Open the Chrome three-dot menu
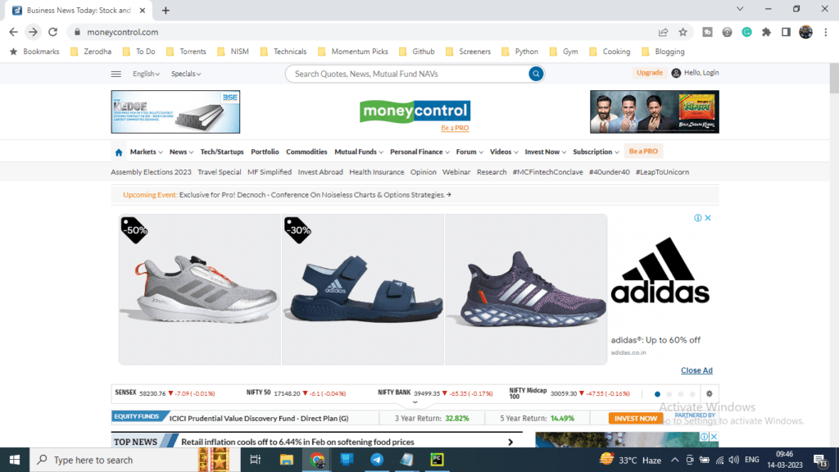 click(x=826, y=32)
